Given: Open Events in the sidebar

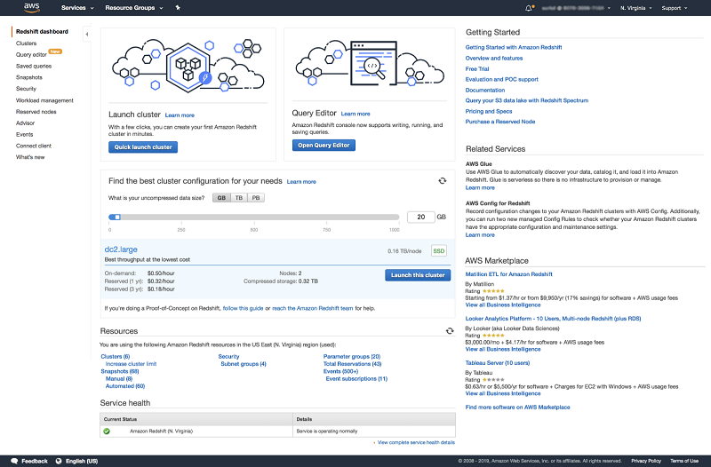Looking at the screenshot, I should 25,135.
